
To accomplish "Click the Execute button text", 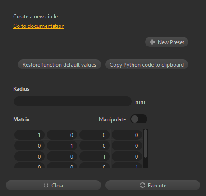I will (157, 186).
